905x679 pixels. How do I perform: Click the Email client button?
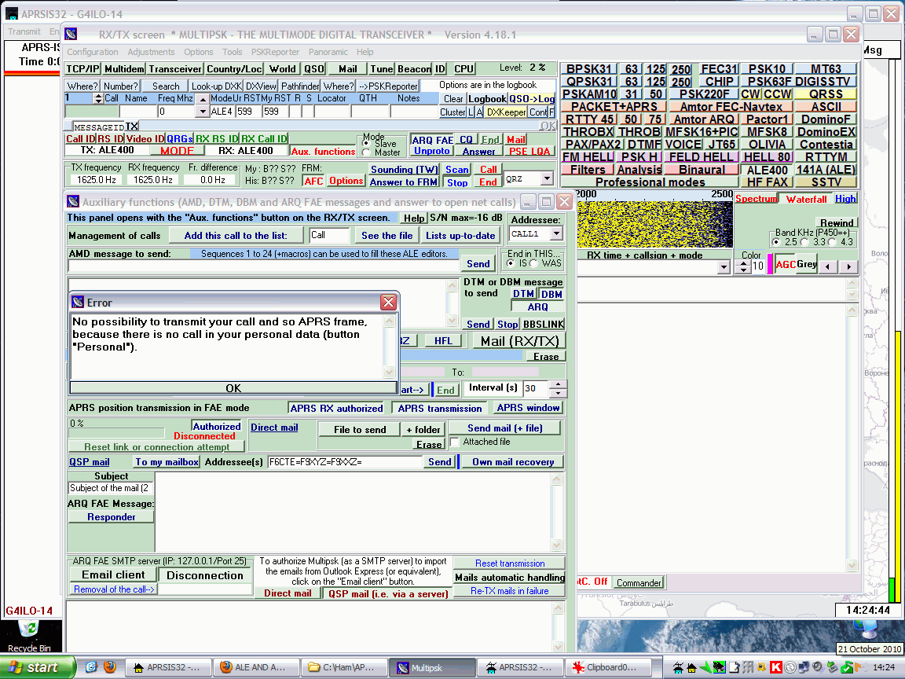113,574
